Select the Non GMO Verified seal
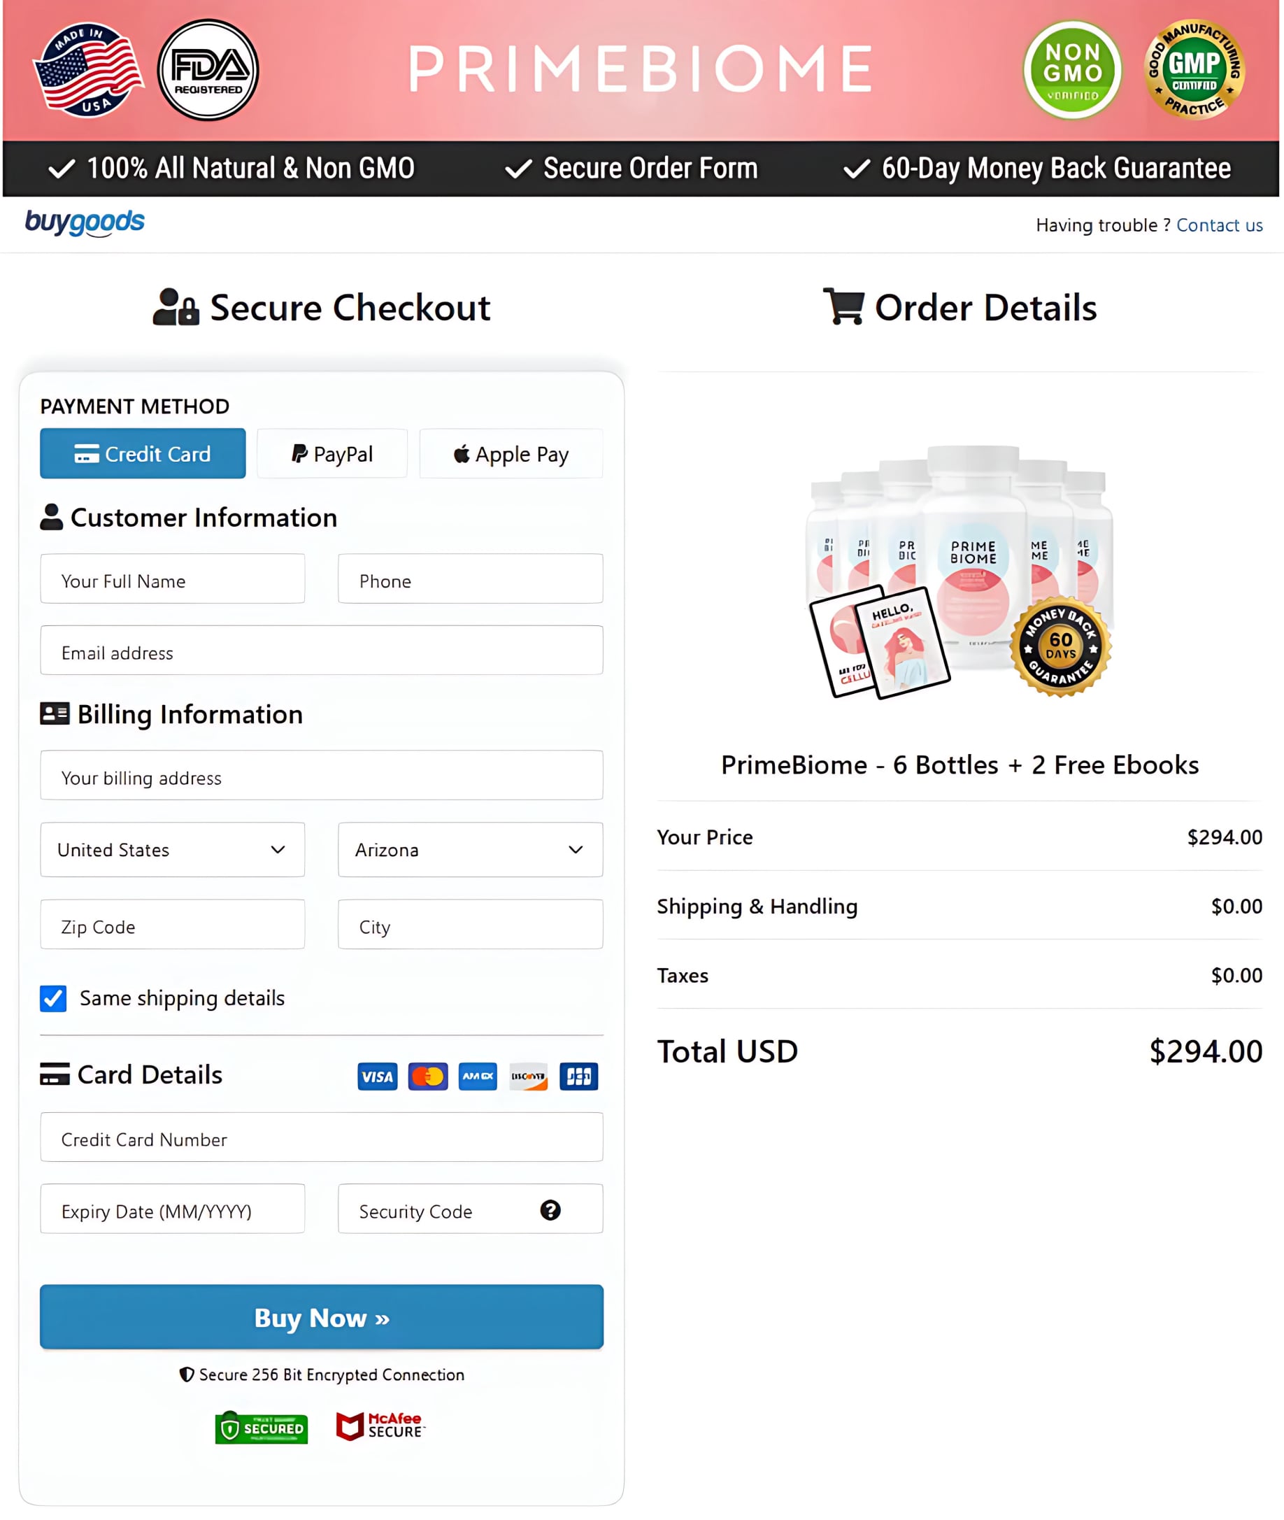 pyautogui.click(x=1075, y=69)
